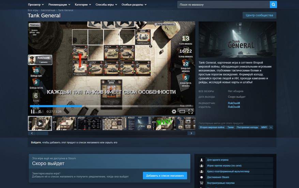This screenshot has width=299, height=188.
Task: Open Достижения Steam feature link
Action: [x=218, y=177]
